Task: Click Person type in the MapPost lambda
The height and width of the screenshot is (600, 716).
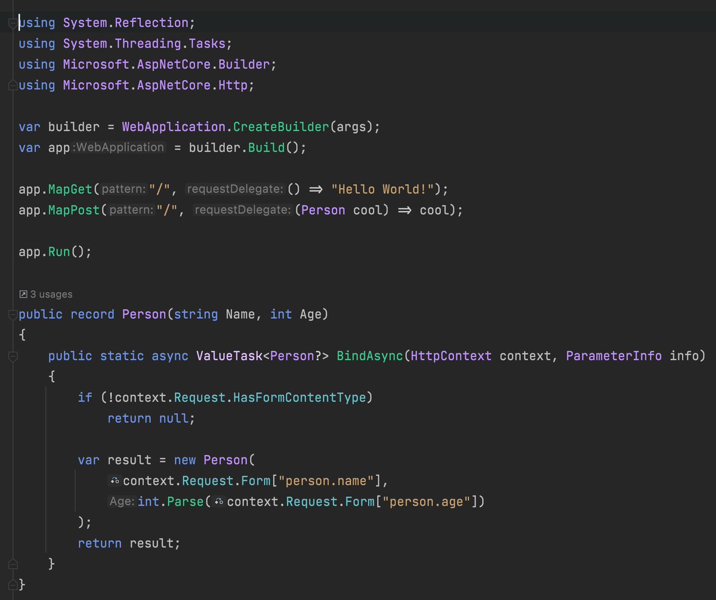Action: click(323, 210)
